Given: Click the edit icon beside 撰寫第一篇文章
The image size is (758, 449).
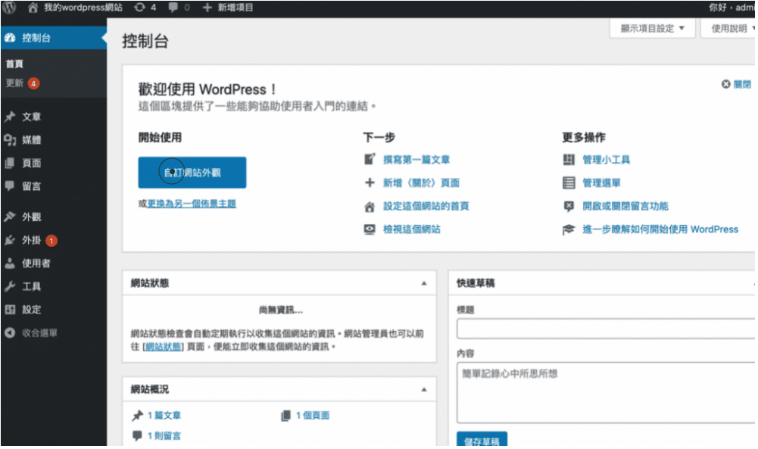Looking at the screenshot, I should [x=370, y=160].
